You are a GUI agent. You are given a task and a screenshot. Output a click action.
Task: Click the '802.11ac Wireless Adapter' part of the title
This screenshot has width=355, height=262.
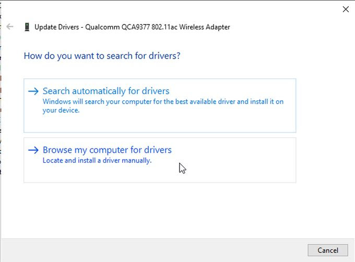click(x=191, y=27)
